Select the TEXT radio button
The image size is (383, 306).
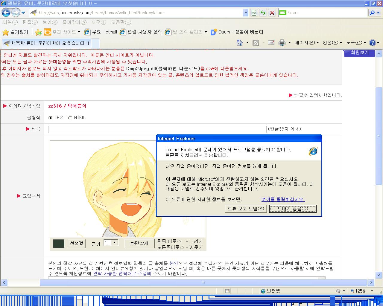[50, 118]
